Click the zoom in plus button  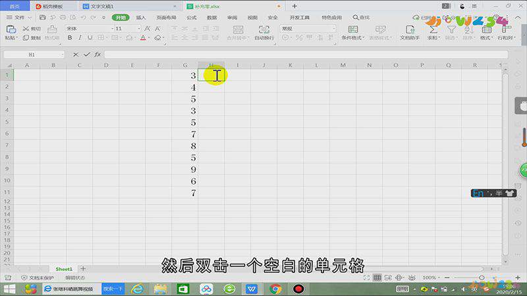coord(518,278)
